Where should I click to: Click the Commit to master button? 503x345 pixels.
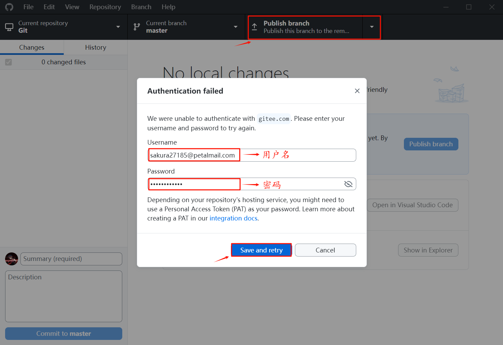coord(64,334)
